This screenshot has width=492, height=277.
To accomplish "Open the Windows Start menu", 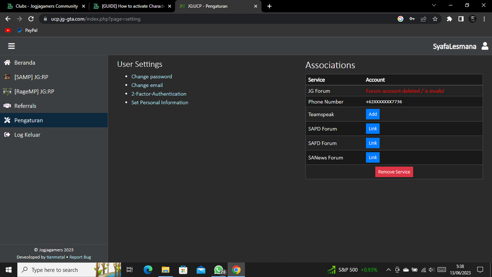I will point(8,270).
